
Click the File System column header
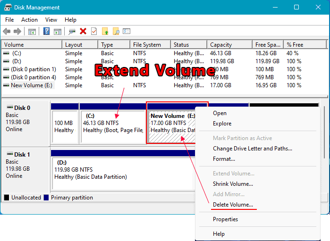[147, 45]
